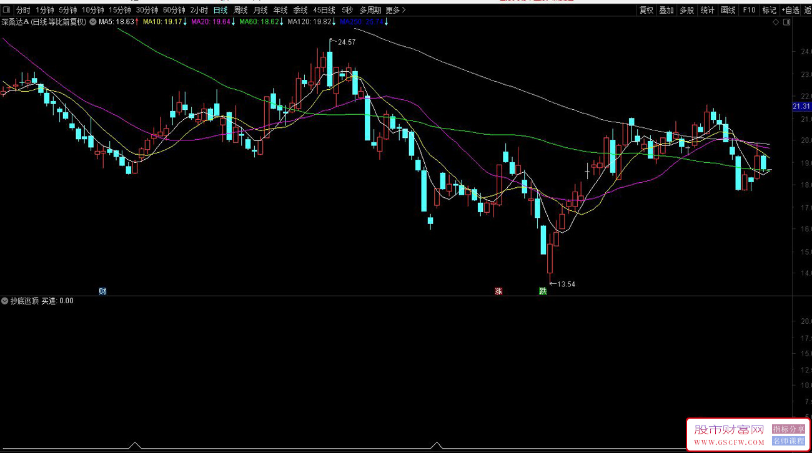Click the 叠加 overlay button
This screenshot has height=453, width=812.
tap(666, 10)
